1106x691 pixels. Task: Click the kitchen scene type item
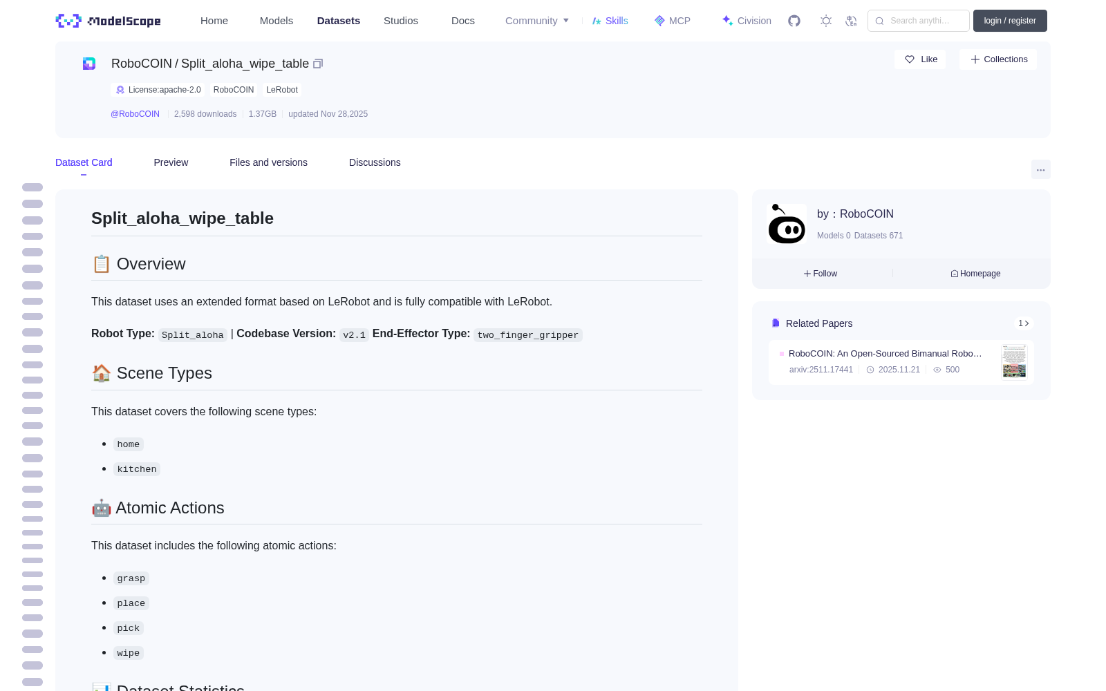(137, 469)
